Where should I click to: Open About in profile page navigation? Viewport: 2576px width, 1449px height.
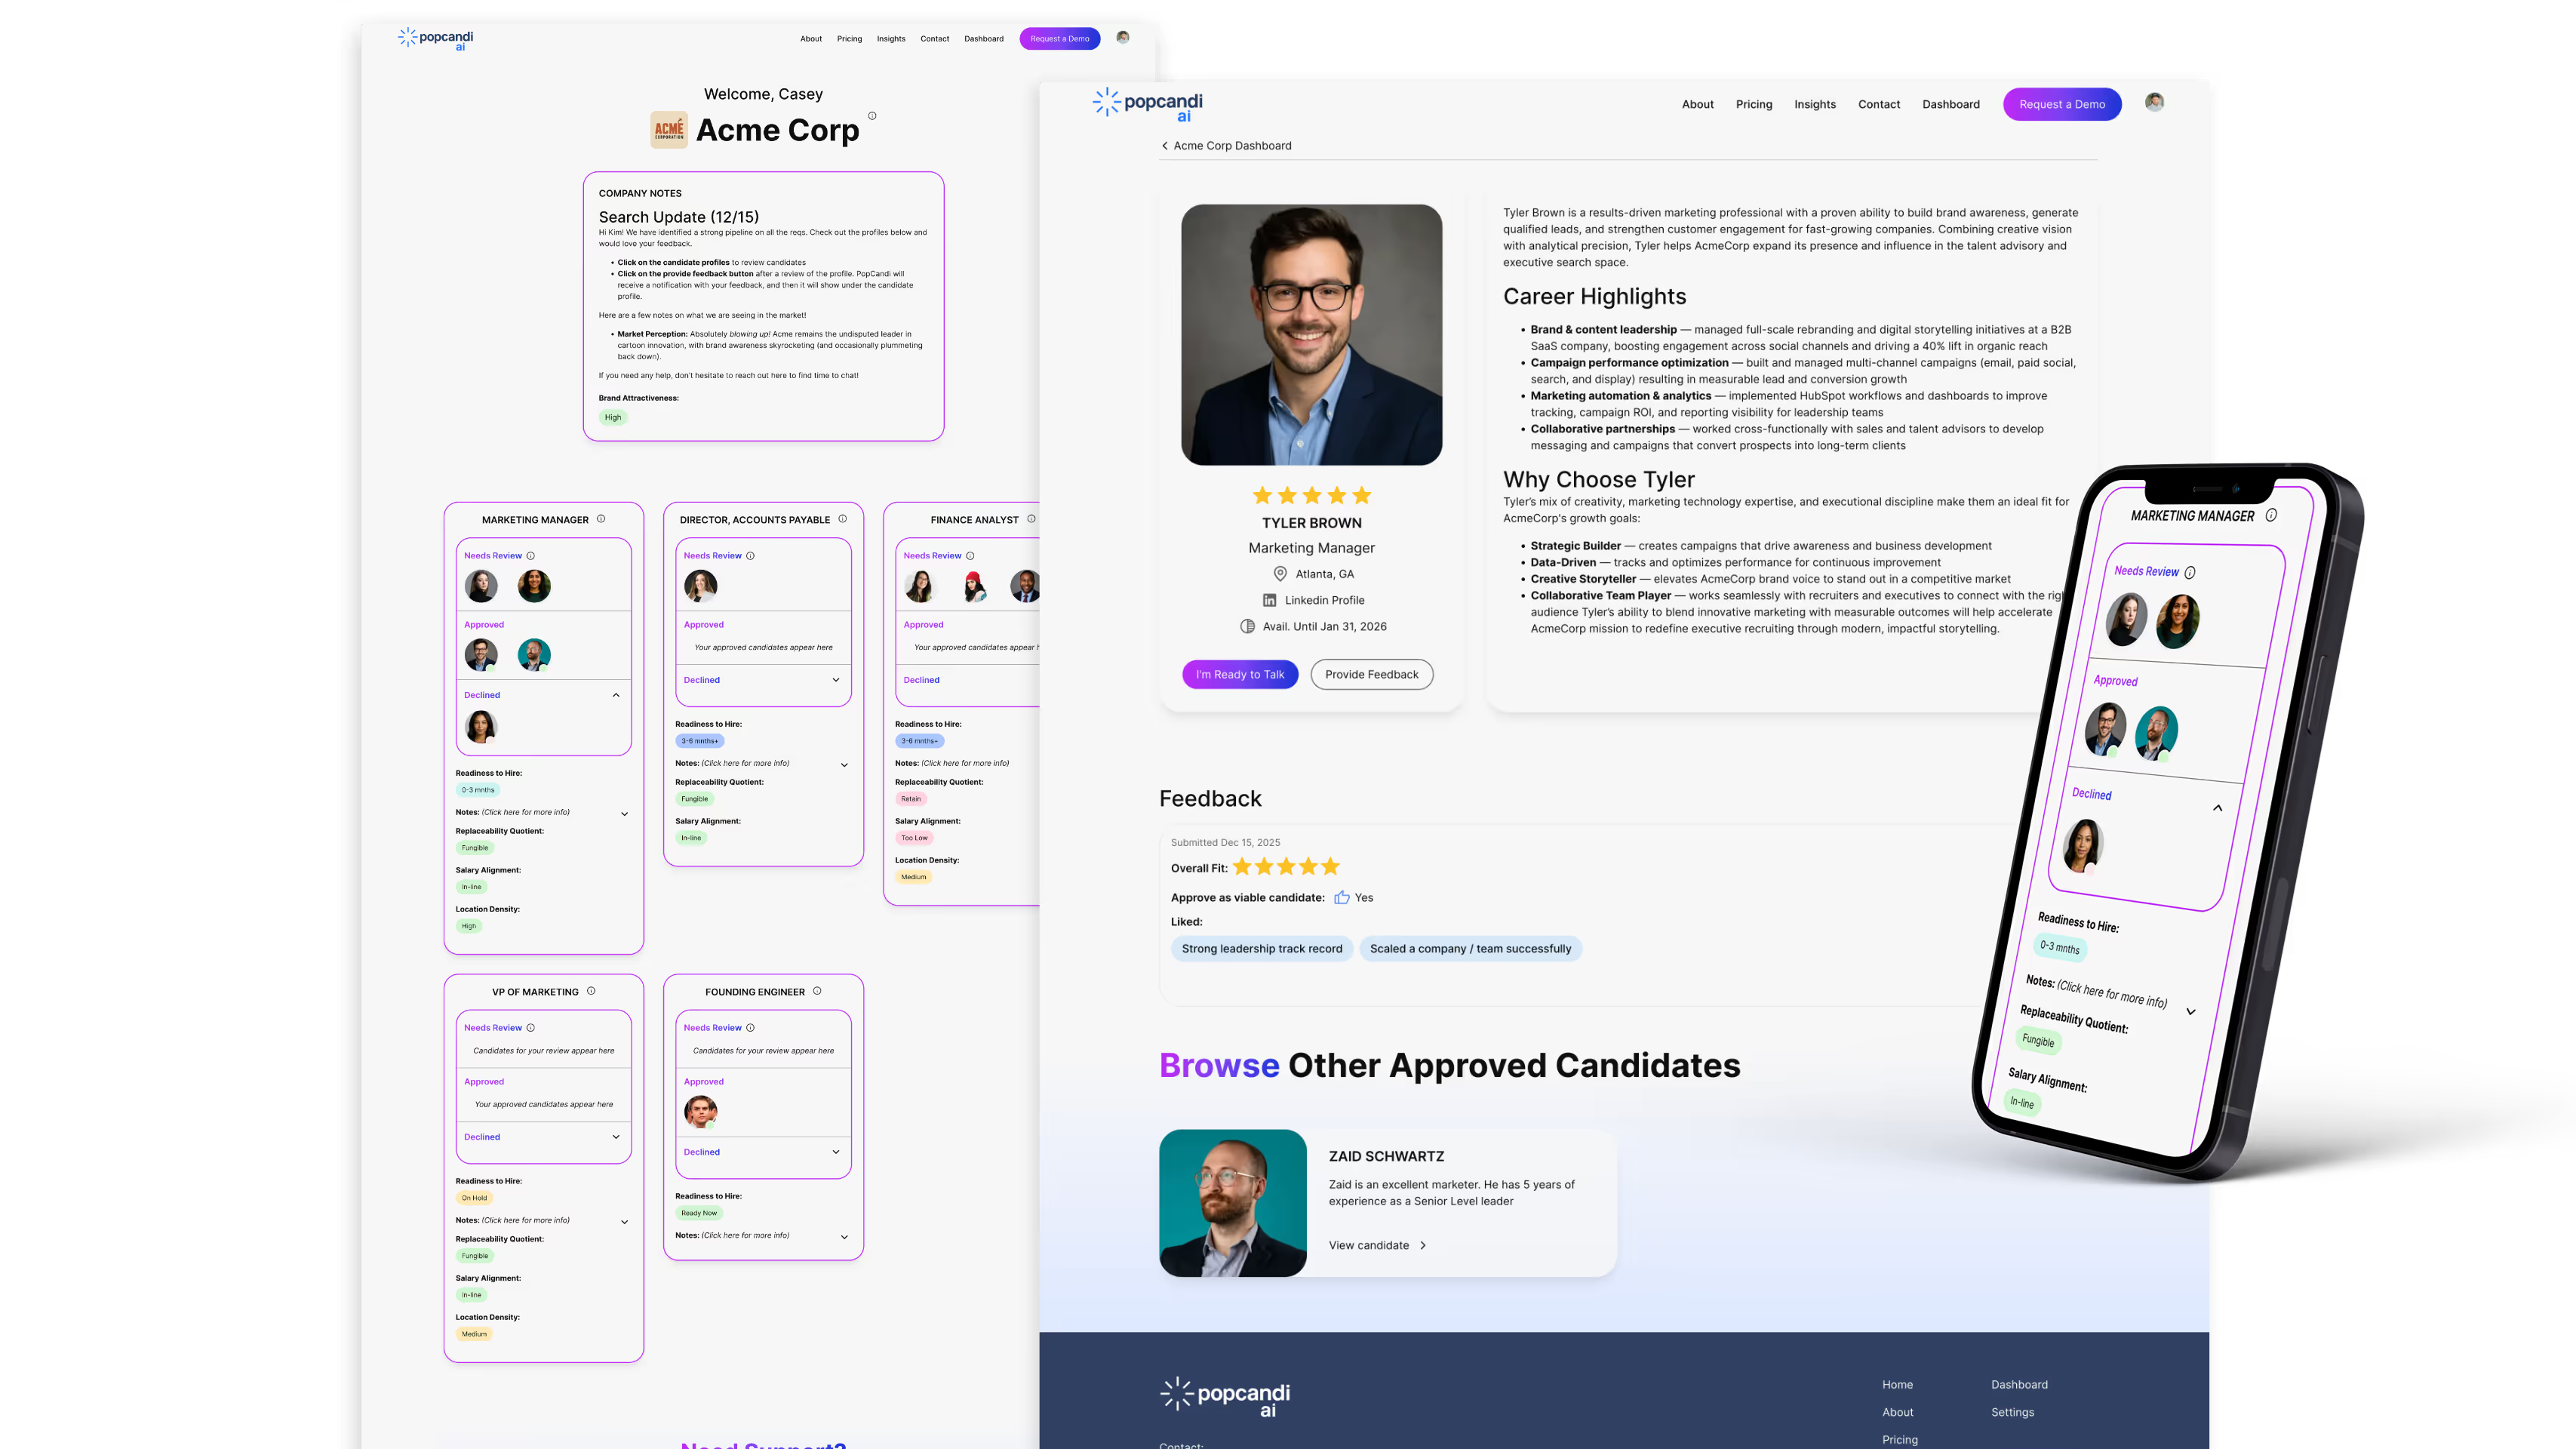1697,104
